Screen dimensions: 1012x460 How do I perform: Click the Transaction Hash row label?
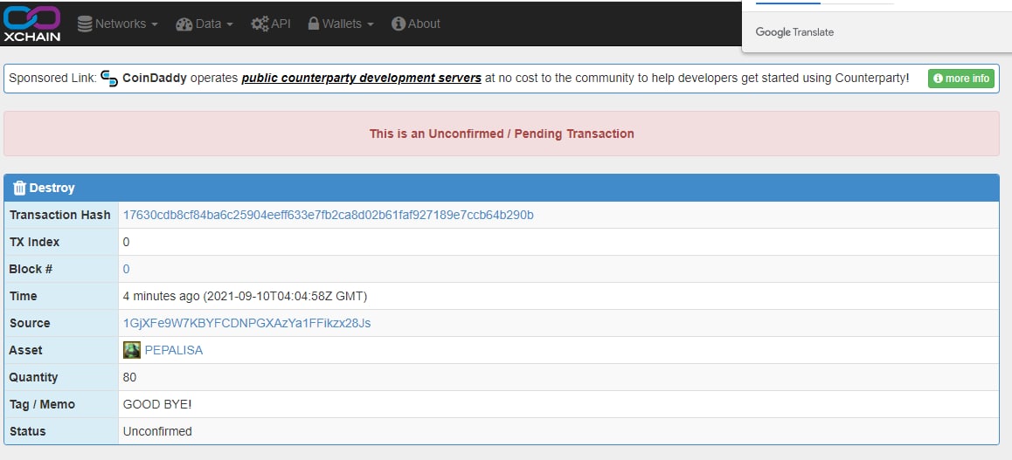(x=60, y=215)
